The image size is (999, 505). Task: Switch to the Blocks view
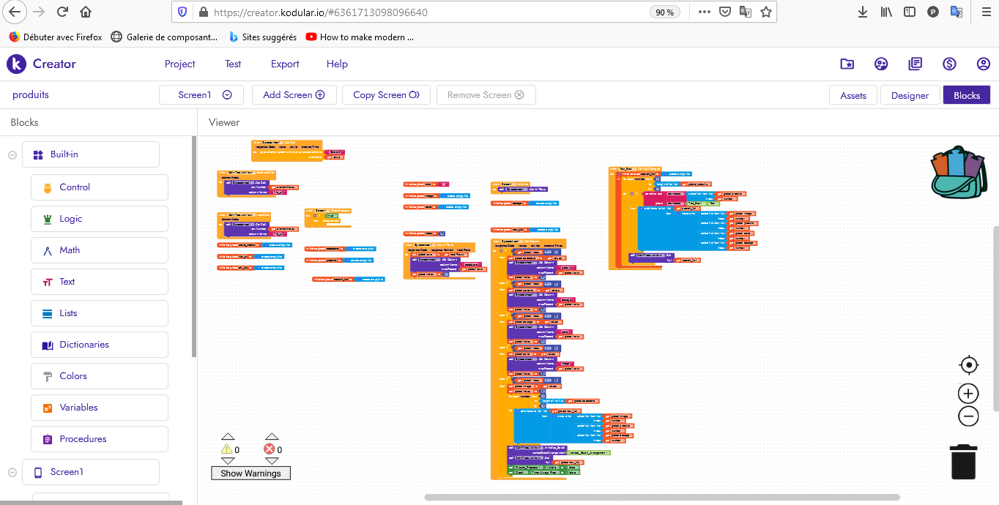967,95
